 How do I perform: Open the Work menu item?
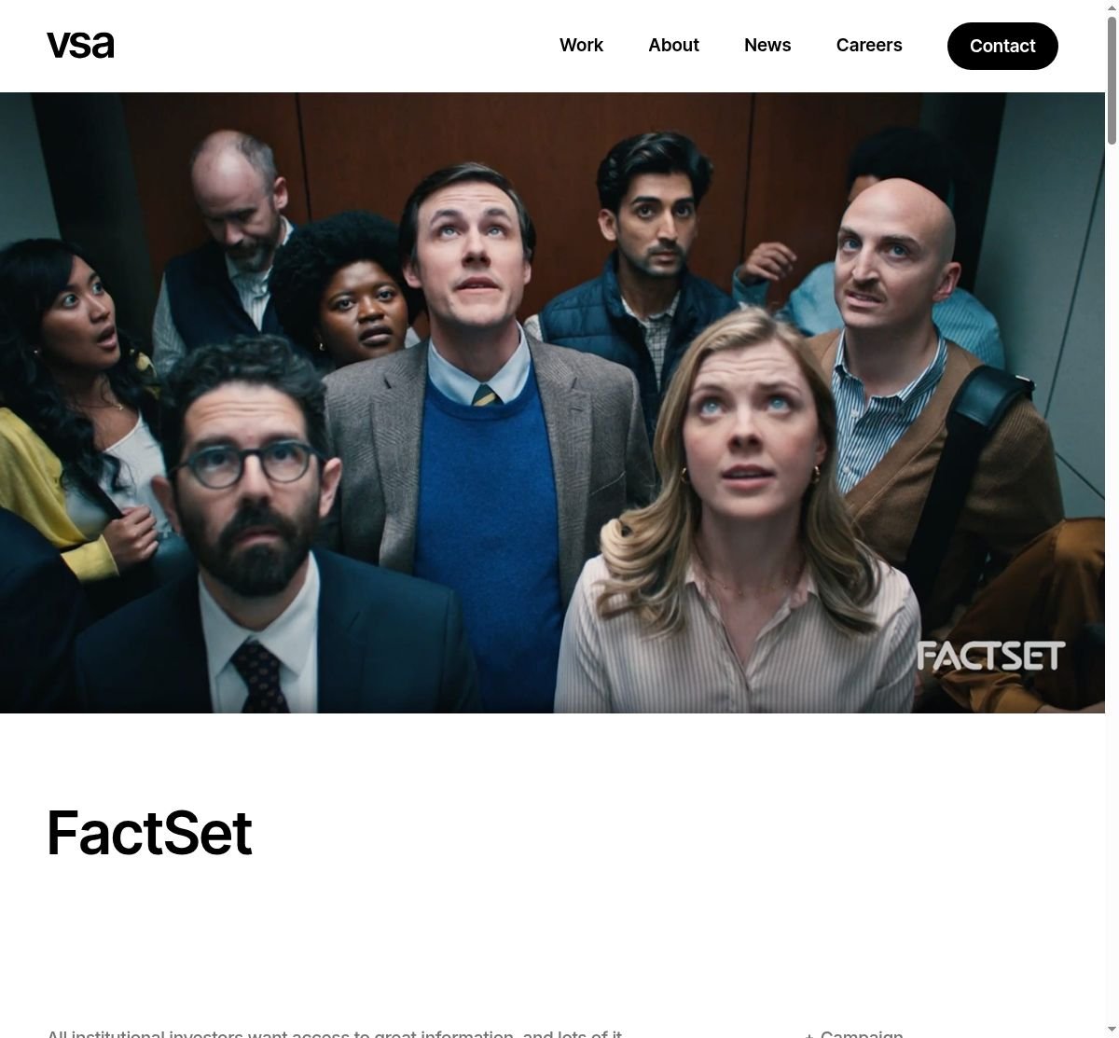(581, 45)
